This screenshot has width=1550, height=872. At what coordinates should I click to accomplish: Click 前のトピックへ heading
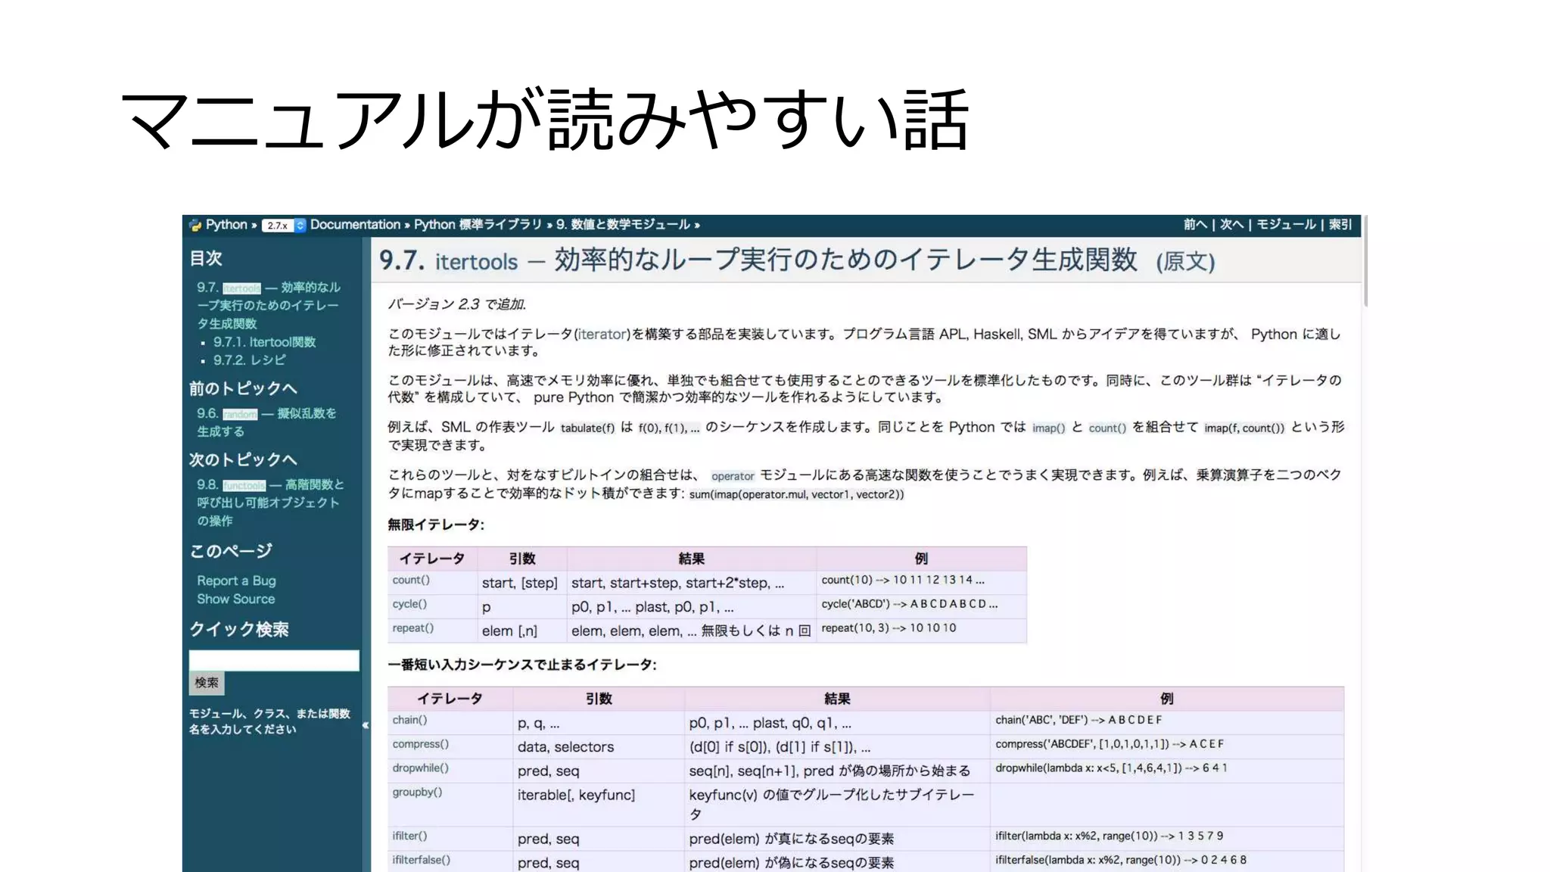coord(243,389)
